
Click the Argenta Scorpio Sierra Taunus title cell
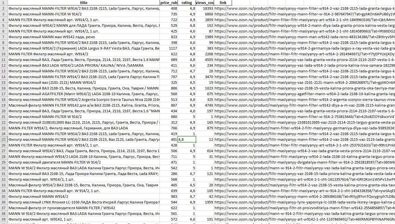click(84, 99)
